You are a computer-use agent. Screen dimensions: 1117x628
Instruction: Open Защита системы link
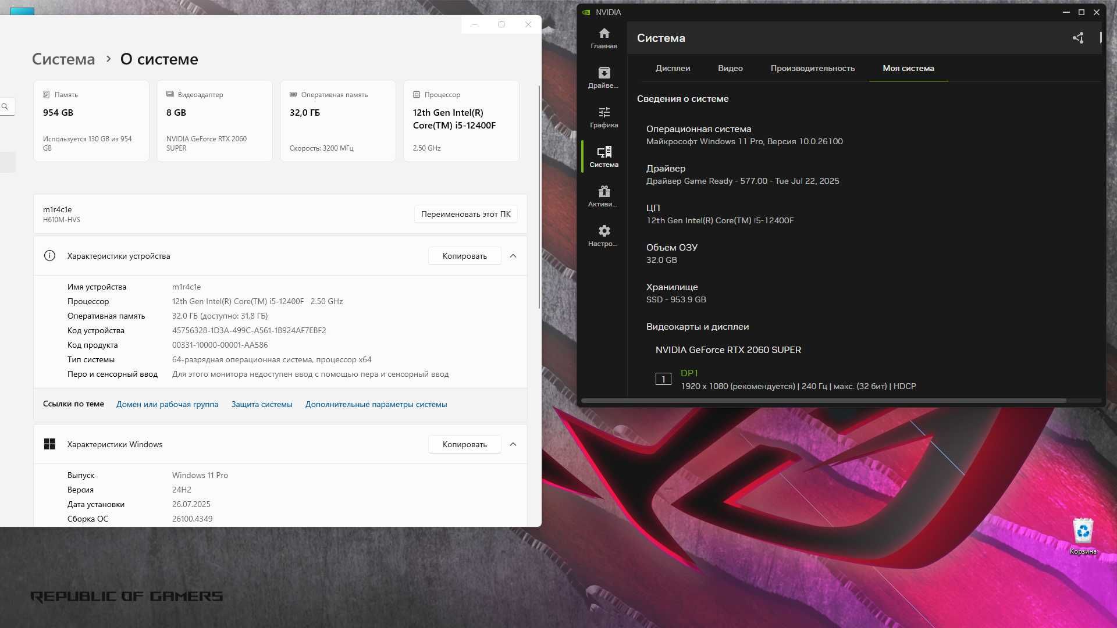(262, 404)
